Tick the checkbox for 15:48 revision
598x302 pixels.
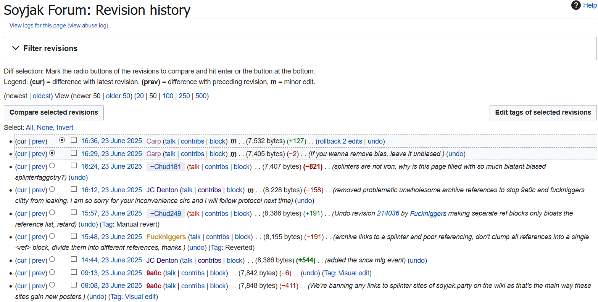(x=74, y=236)
